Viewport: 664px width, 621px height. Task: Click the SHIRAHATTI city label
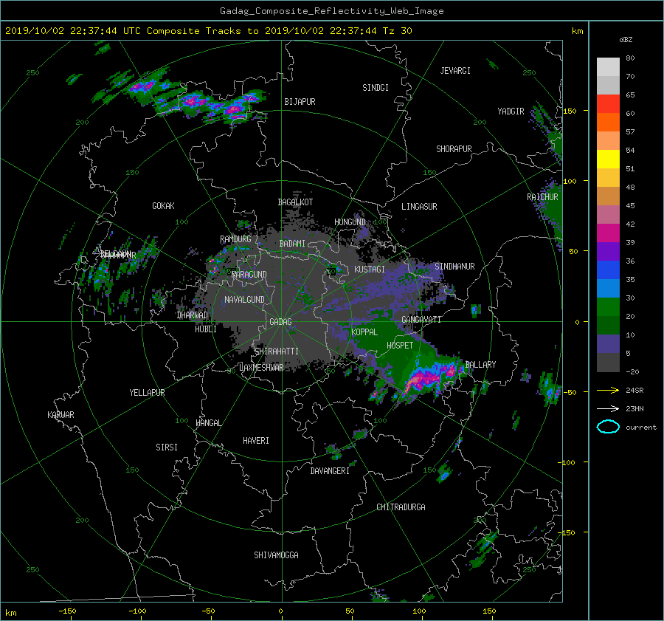[277, 351]
